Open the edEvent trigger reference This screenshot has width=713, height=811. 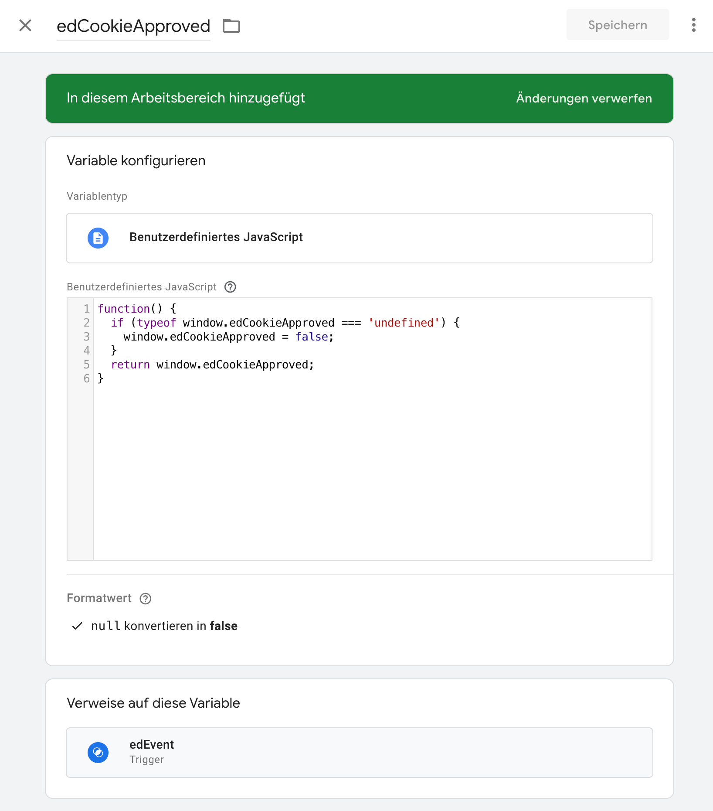tap(359, 753)
